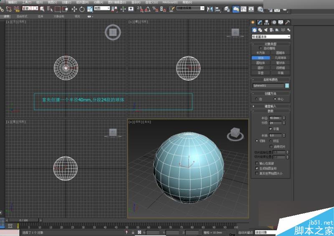Toggle the 平滑 checkbox
334x236 pixels.
tap(271, 129)
